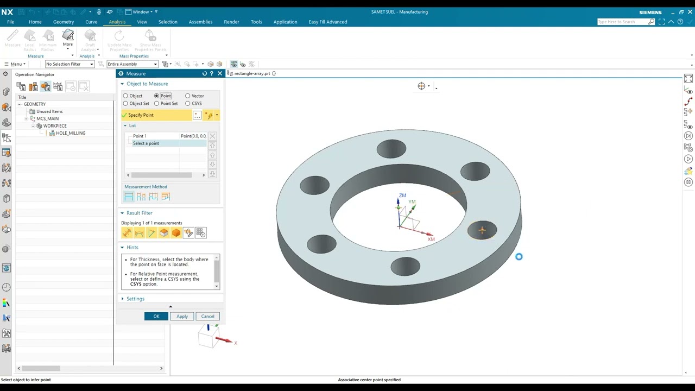Toggle the solid body Result Filter icon
Screen dimensions: 695x391
[x=176, y=233]
